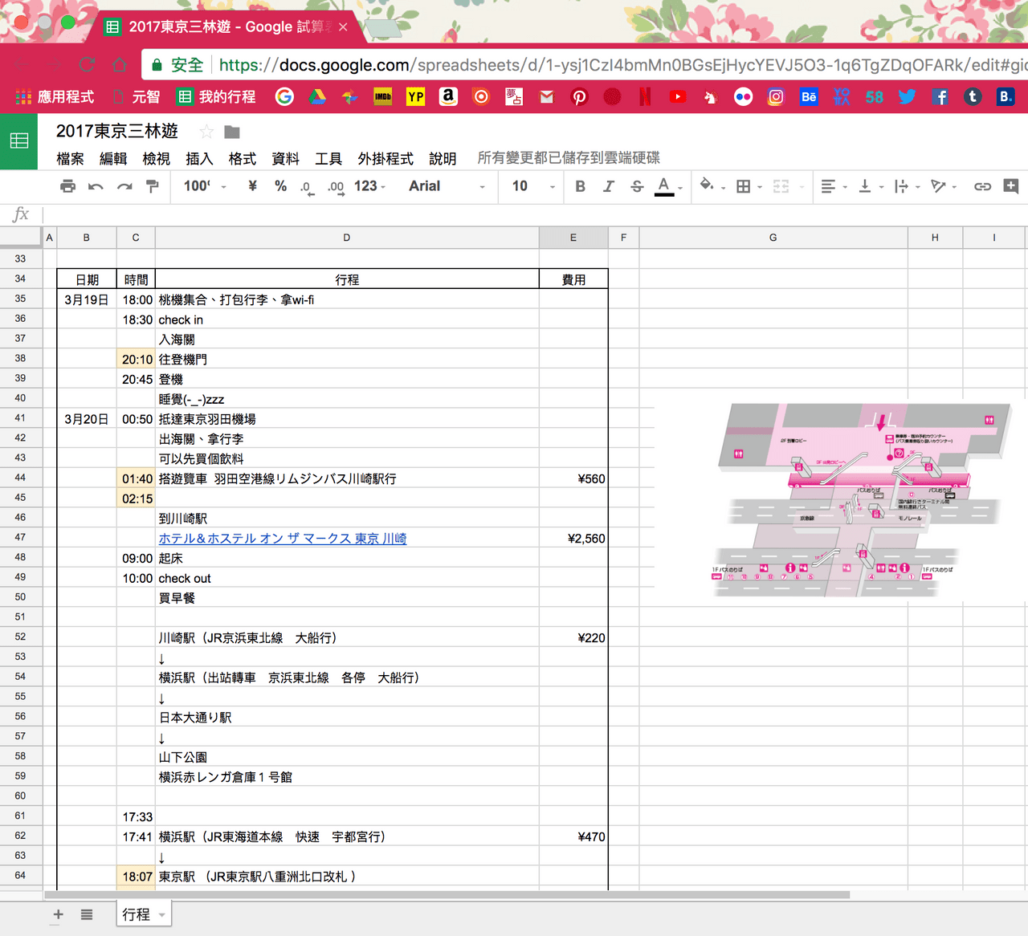Viewport: 1028px width, 936px height.
Task: Expand the font size 10 dropdown
Action: (x=533, y=186)
